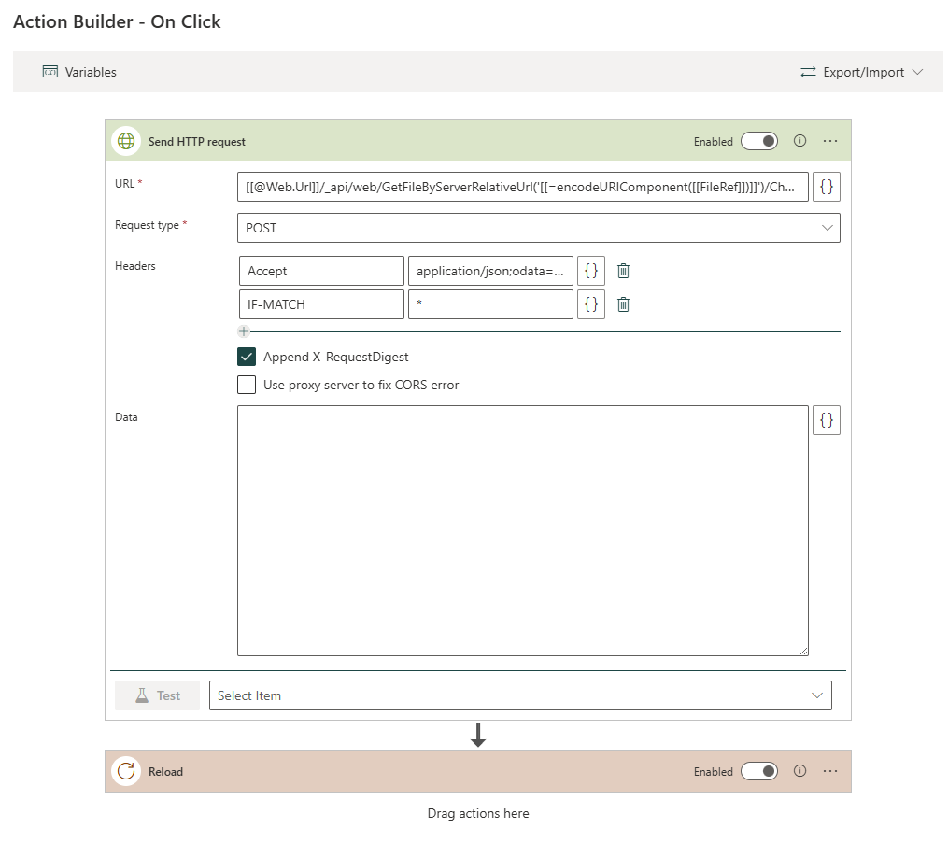Image resolution: width=948 pixels, height=842 pixels.
Task: Open more options for Reload action
Action: click(x=830, y=771)
